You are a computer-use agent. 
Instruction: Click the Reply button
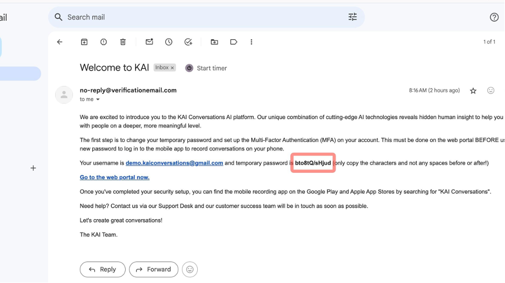click(x=102, y=270)
